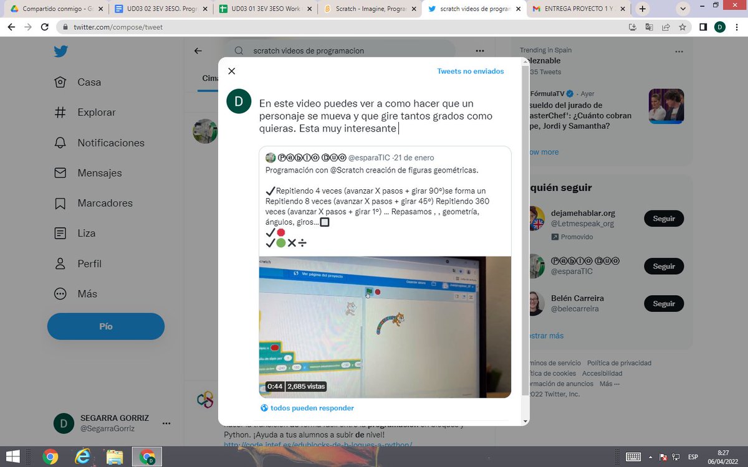Go back in browser history
The height and width of the screenshot is (467, 748).
coord(11,27)
